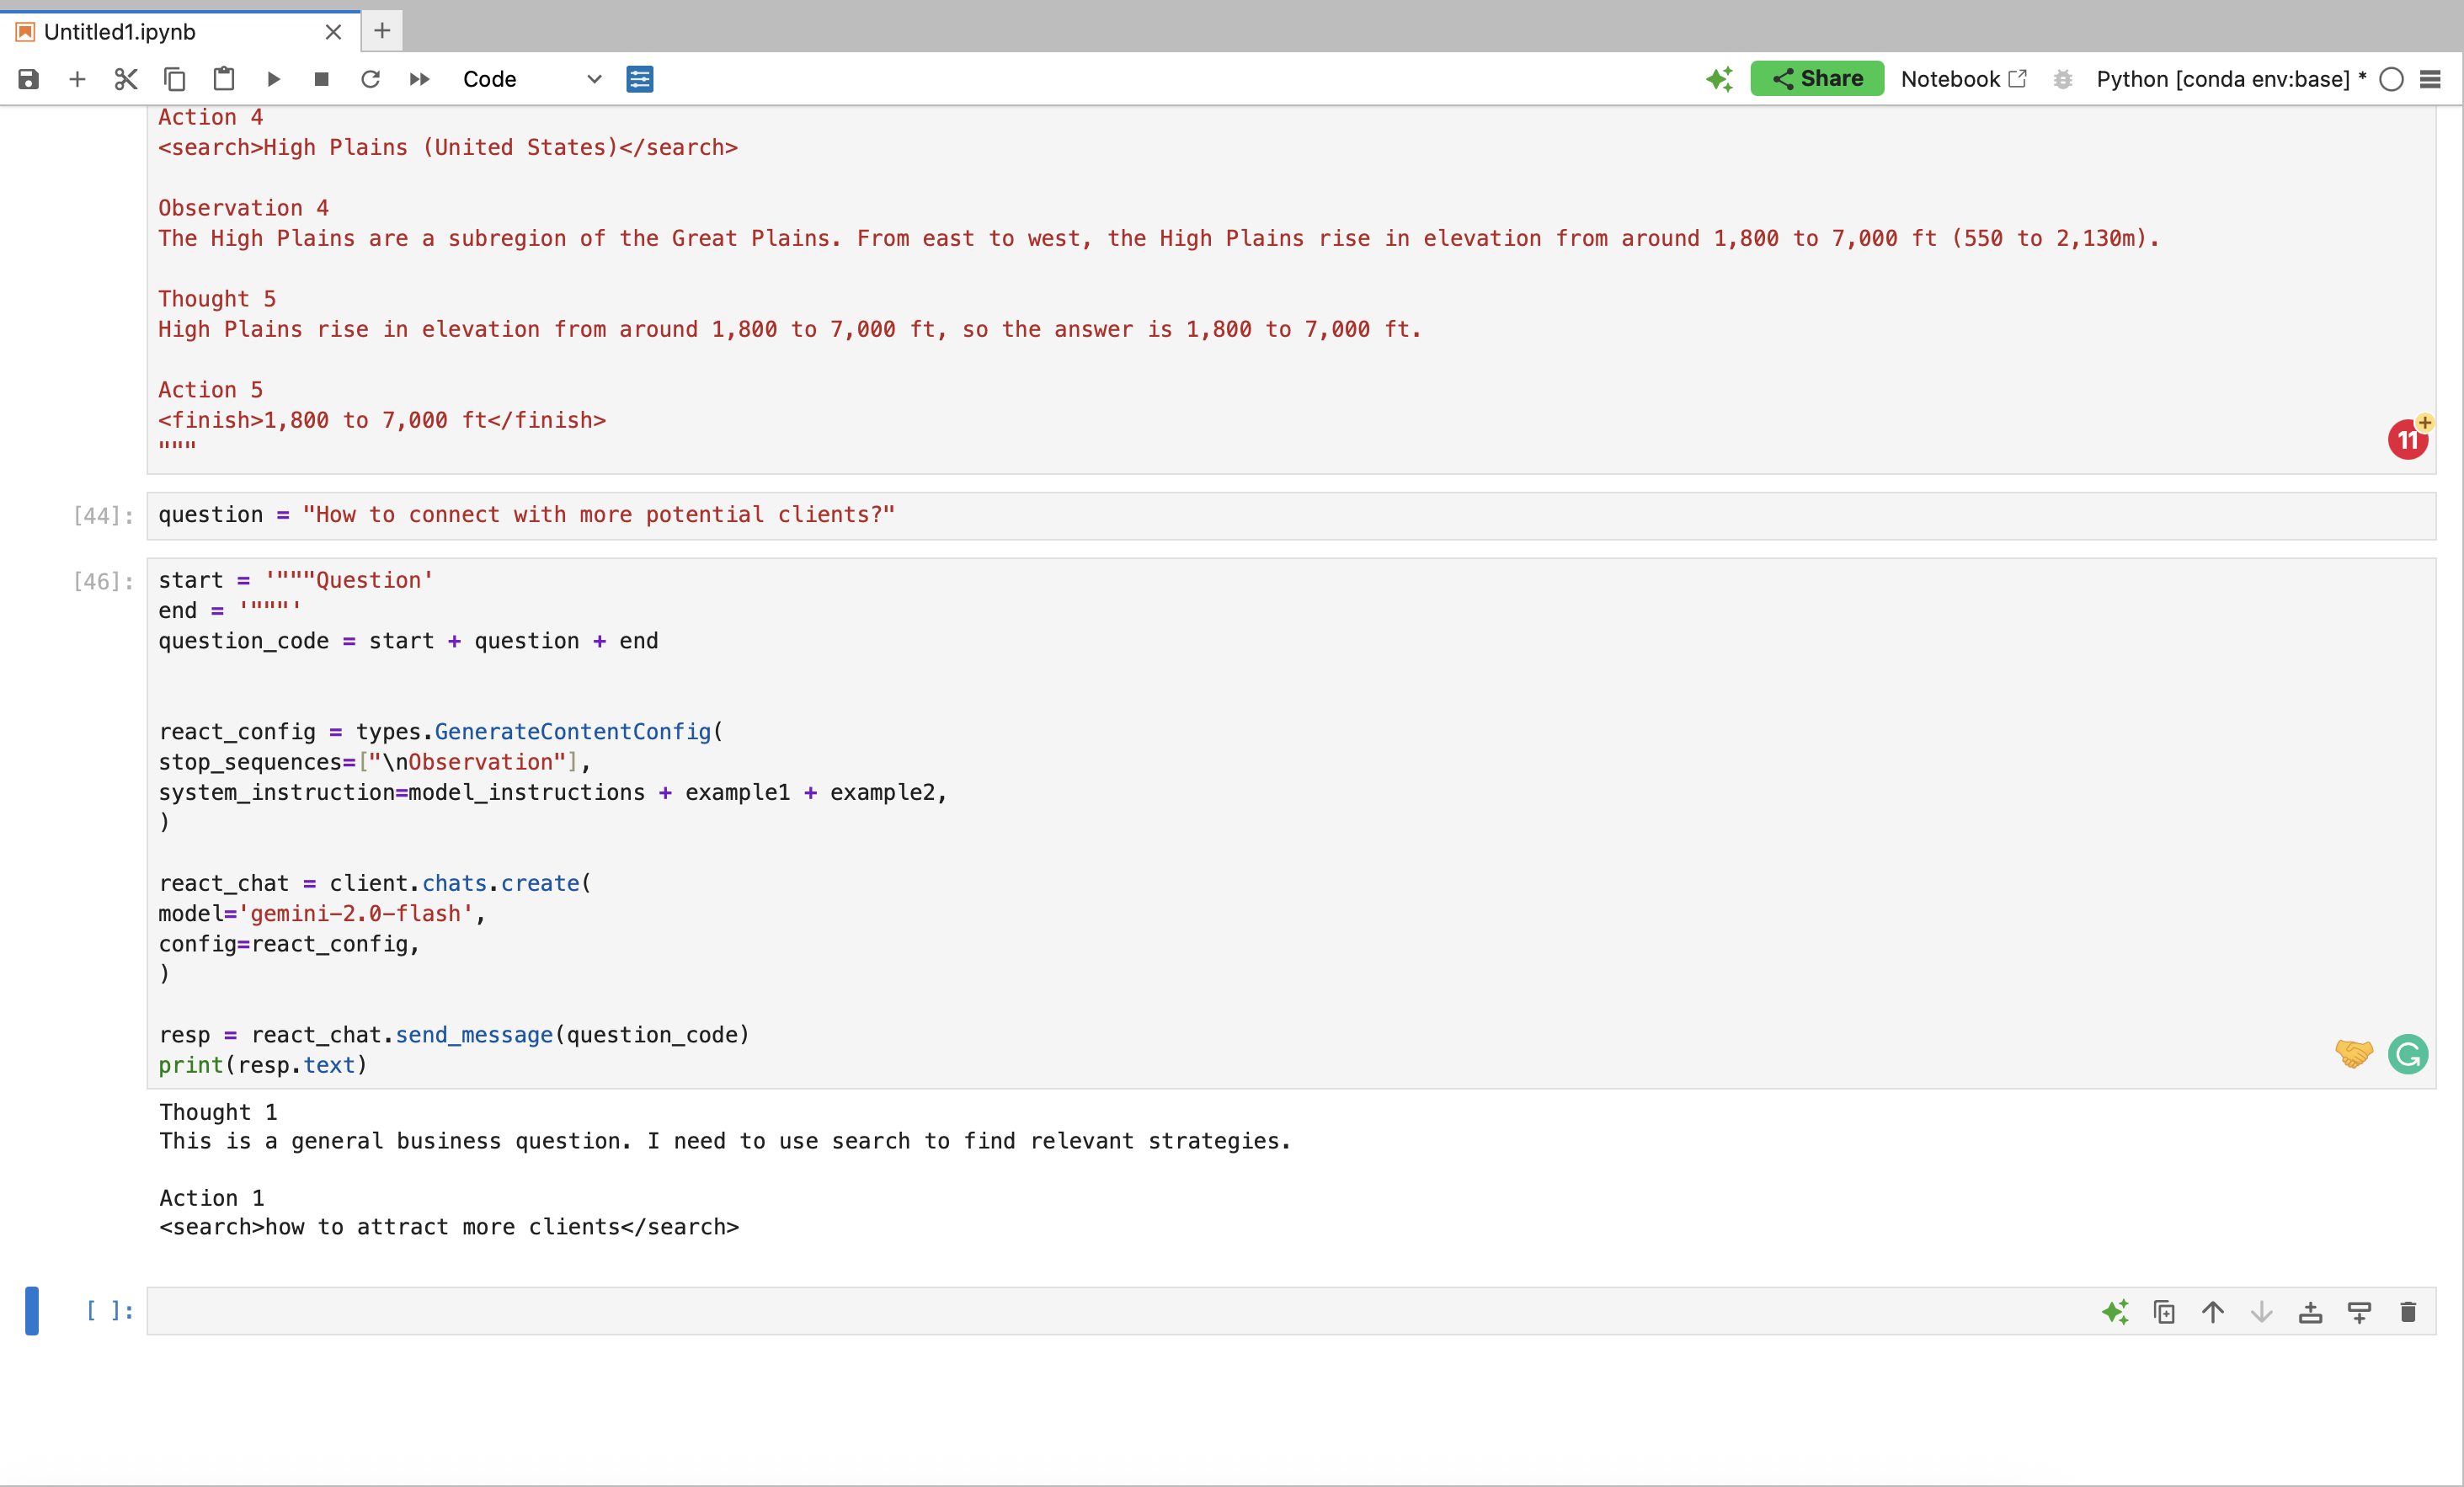Viewport: 2464px width, 1487px height.
Task: Close the Untitled1.ipynb tab
Action: [333, 32]
